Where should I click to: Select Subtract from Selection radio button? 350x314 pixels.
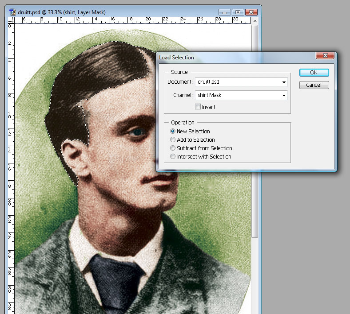173,148
